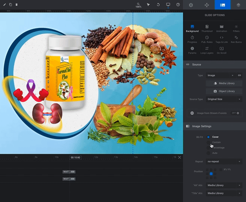Screen dimensions: 246x202
Task: Click the link icon beside Type
Action: [x=239, y=76]
